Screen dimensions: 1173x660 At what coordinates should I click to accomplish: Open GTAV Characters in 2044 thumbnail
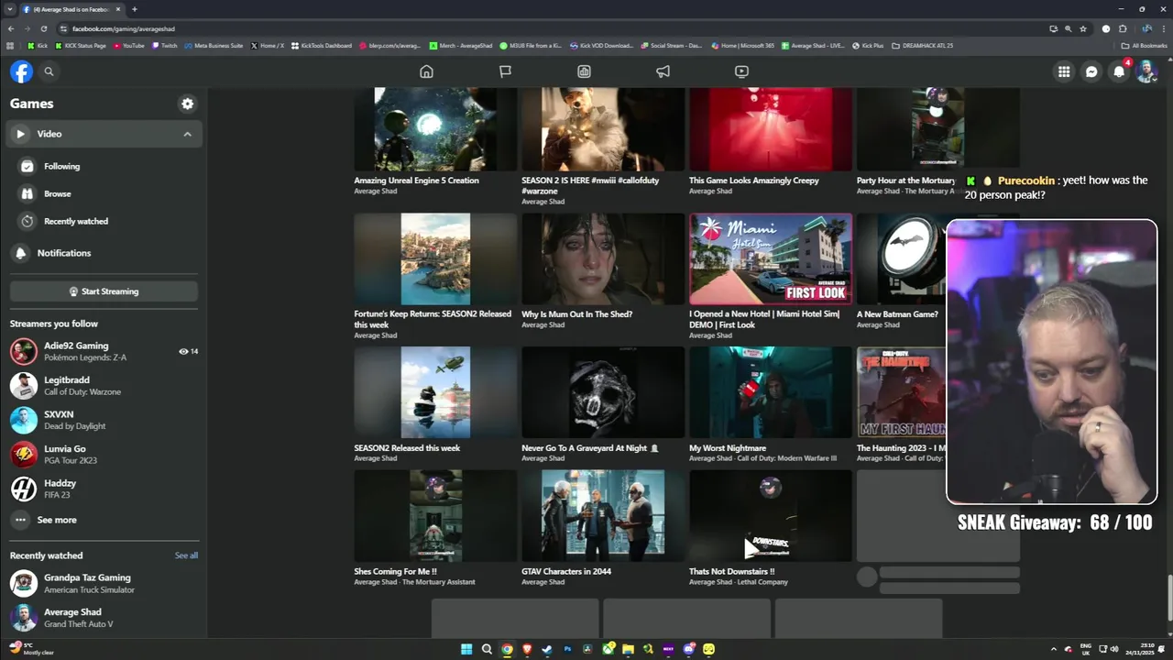click(603, 516)
